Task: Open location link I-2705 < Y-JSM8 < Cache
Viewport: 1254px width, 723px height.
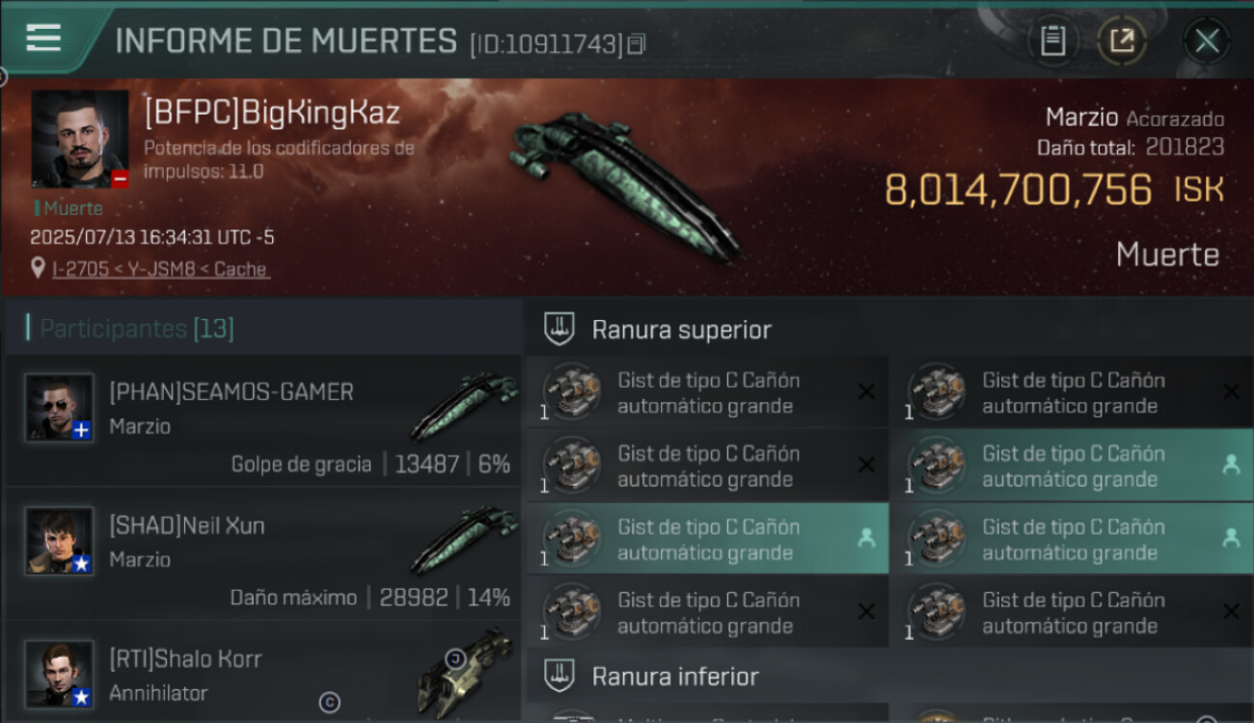Action: (159, 269)
